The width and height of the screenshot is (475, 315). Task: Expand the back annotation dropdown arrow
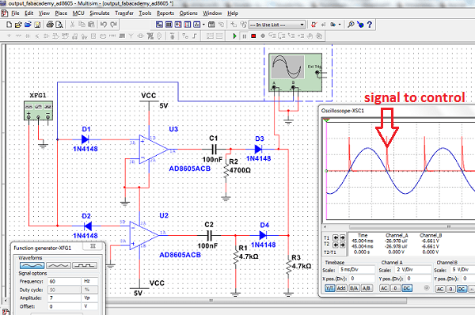point(340,25)
